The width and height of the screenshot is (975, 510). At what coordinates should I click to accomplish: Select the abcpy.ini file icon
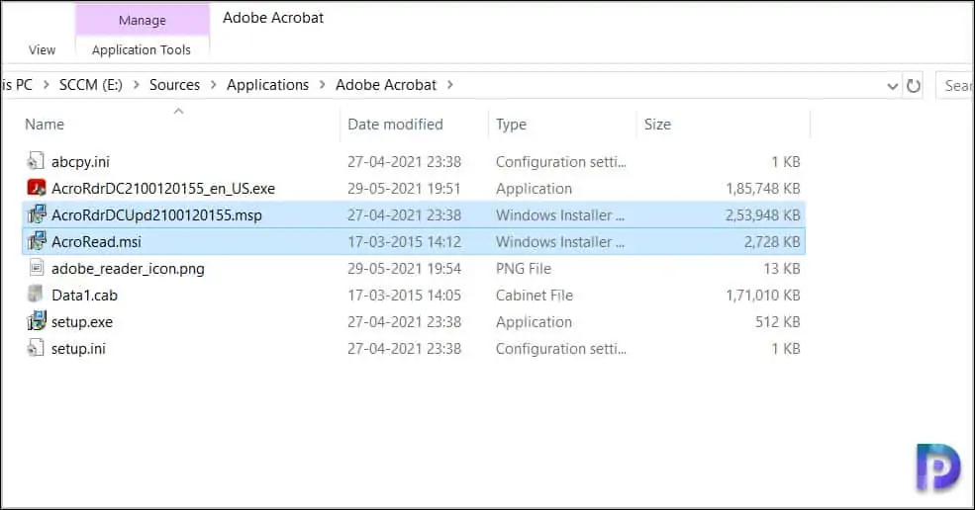(36, 161)
